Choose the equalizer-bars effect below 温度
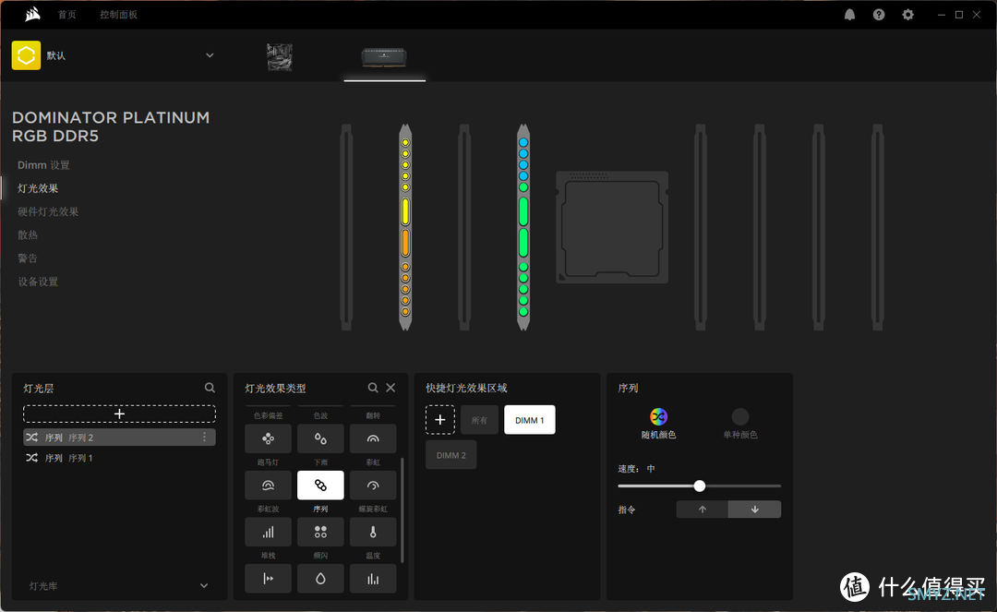Image resolution: width=997 pixels, height=612 pixels. coord(373,579)
